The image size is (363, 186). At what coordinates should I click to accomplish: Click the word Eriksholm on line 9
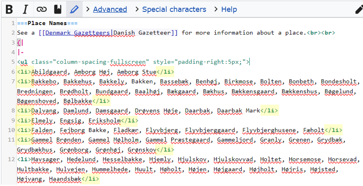click(105, 121)
